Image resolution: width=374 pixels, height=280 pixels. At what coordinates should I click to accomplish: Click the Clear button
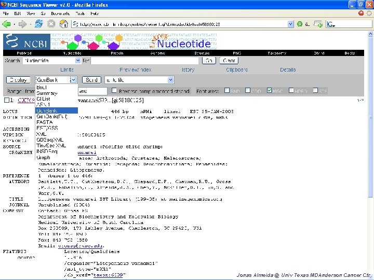[x=229, y=61]
